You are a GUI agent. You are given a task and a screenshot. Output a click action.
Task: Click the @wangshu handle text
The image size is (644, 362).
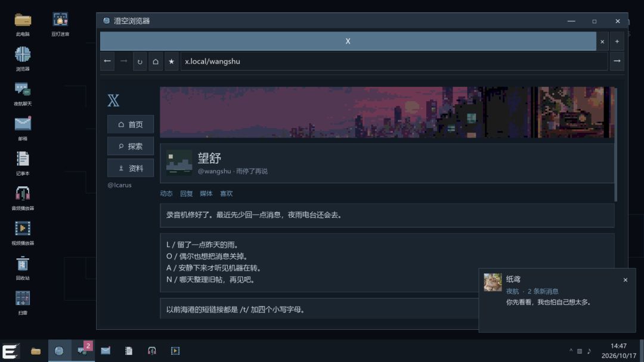click(x=215, y=171)
